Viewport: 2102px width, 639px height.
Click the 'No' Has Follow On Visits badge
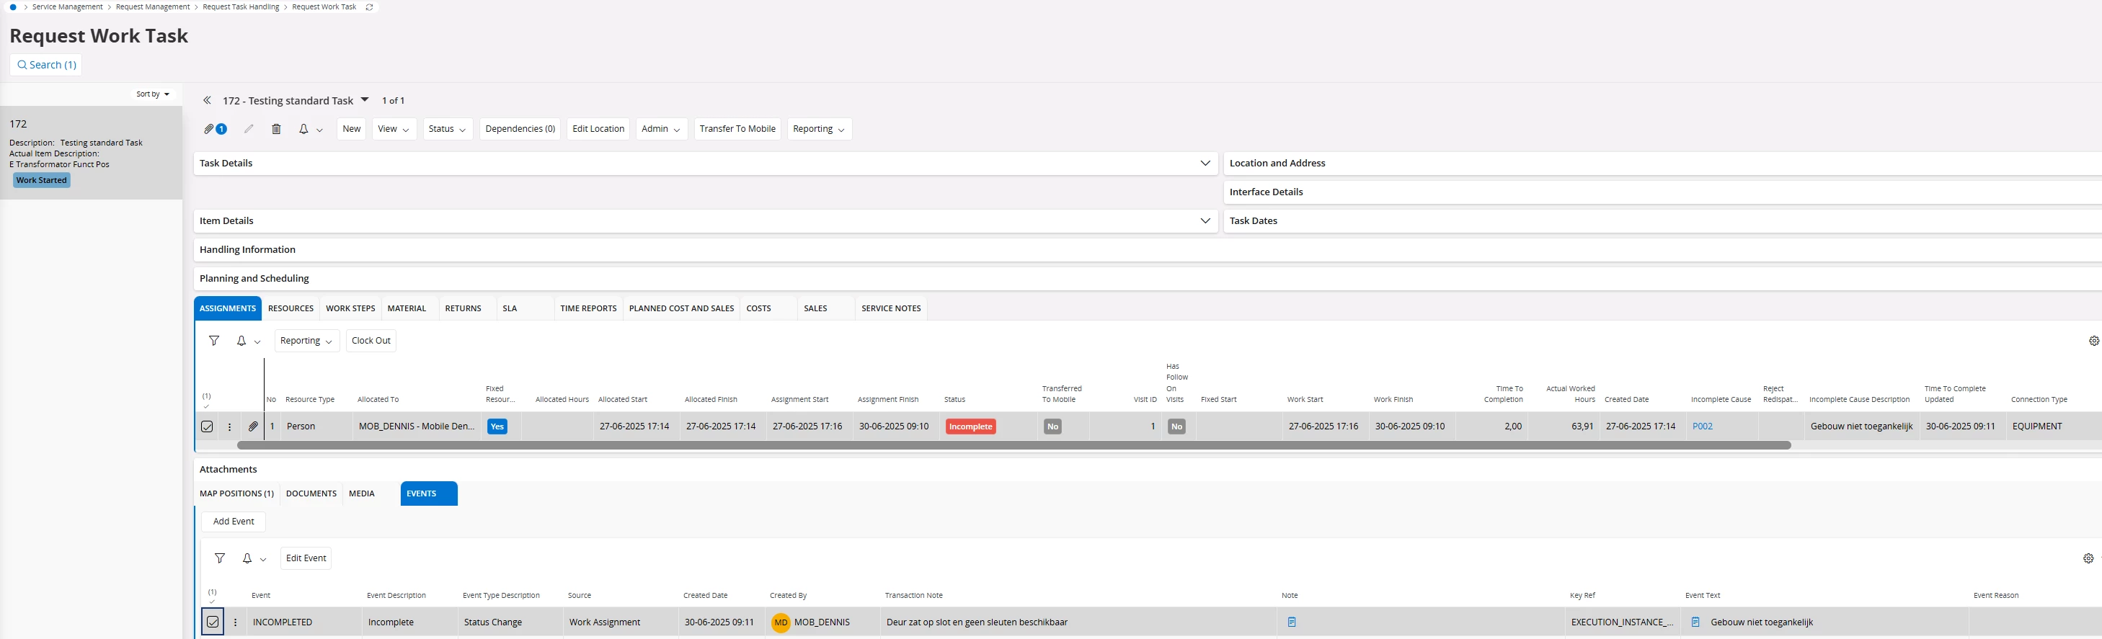1176,426
